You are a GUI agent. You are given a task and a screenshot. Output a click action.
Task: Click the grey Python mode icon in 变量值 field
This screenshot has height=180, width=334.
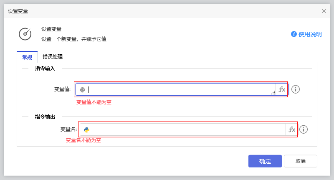[83, 89]
